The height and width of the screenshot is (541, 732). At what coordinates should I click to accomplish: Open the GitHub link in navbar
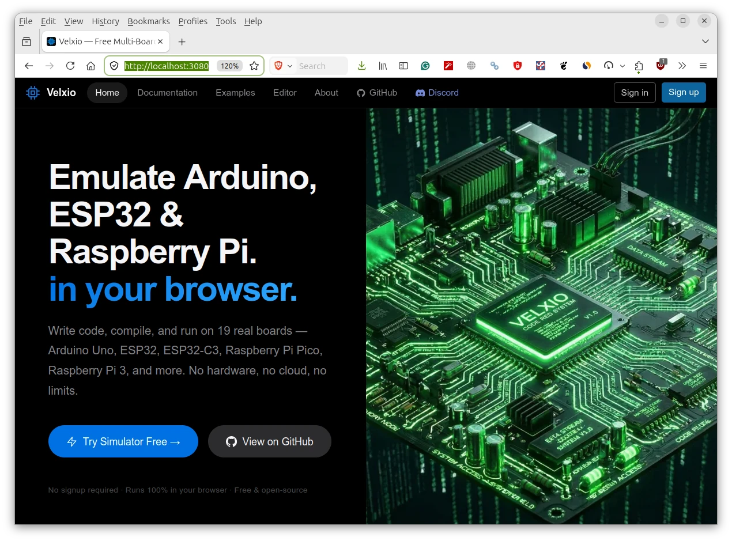point(377,93)
